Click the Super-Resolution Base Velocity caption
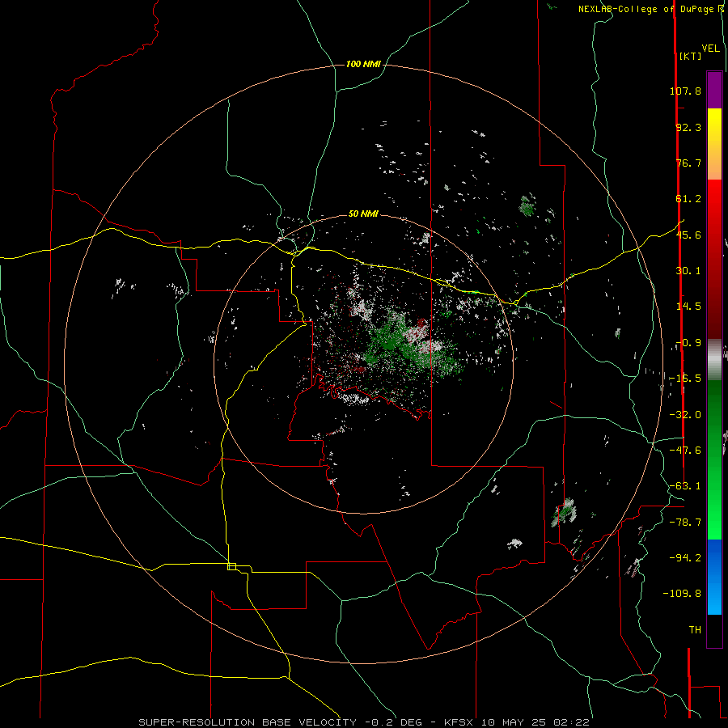The width and height of the screenshot is (728, 728). point(364,722)
